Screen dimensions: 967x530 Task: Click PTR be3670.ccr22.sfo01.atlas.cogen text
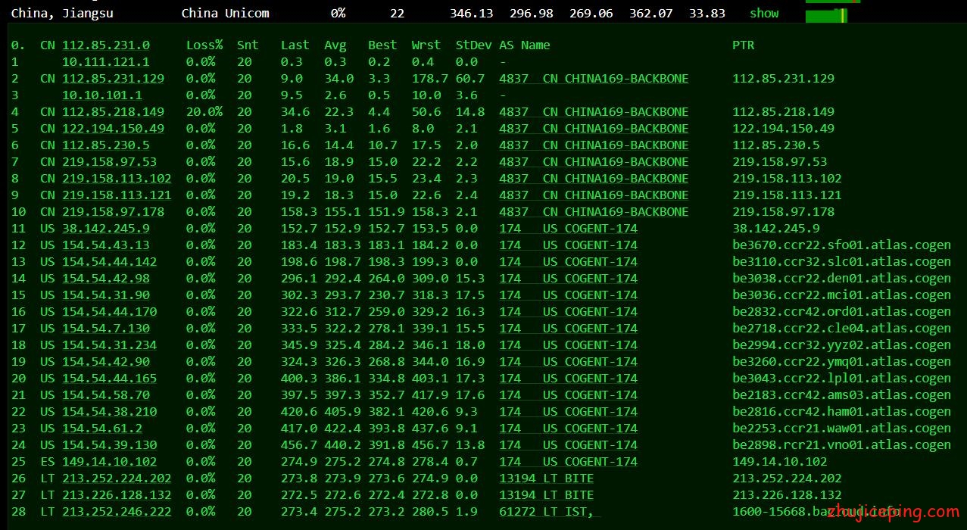tap(841, 245)
